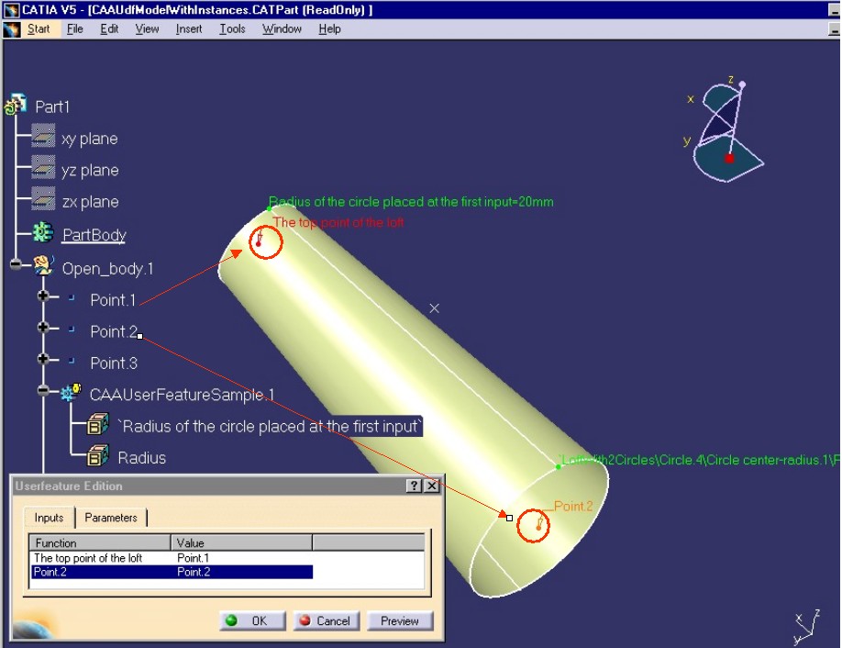This screenshot has height=648, width=842.
Task: Click the parameter icon beside 'Radius of the circle'
Action: (x=98, y=425)
